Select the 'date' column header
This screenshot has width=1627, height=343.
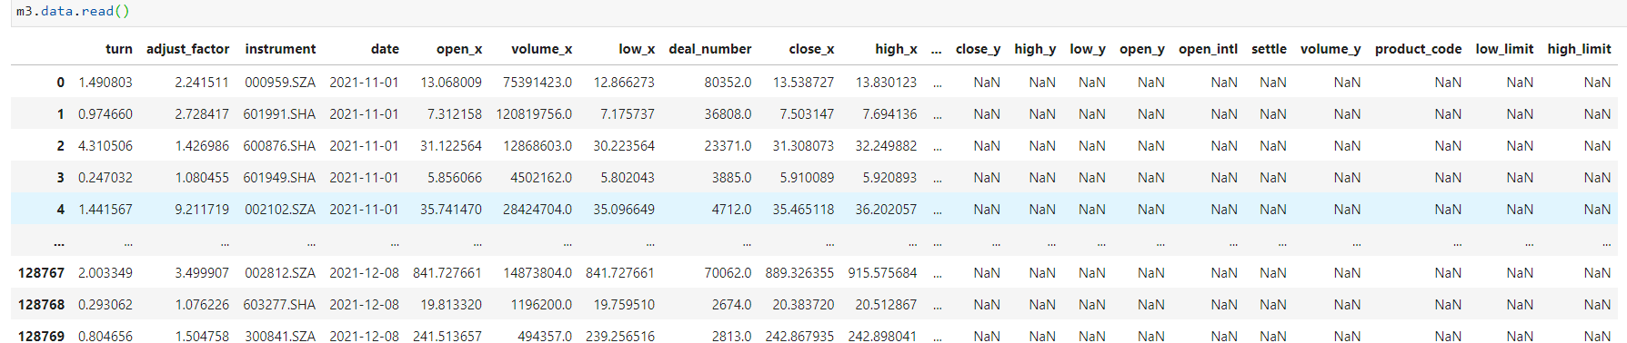click(x=385, y=49)
